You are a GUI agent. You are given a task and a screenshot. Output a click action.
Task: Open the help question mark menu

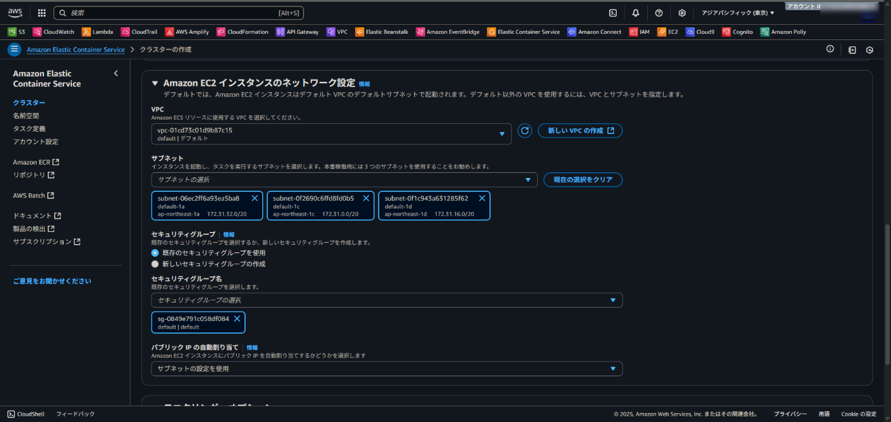[x=659, y=13]
